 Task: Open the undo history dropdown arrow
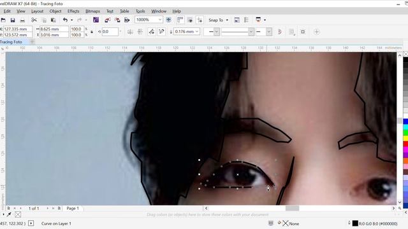pyautogui.click(x=71, y=20)
